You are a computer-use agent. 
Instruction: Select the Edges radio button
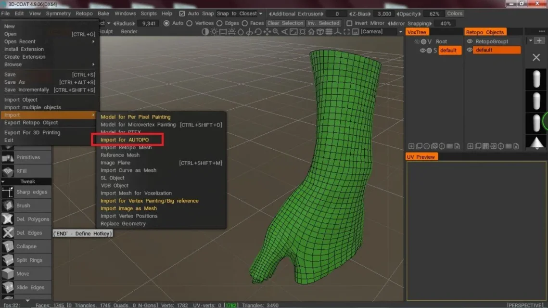click(x=219, y=23)
